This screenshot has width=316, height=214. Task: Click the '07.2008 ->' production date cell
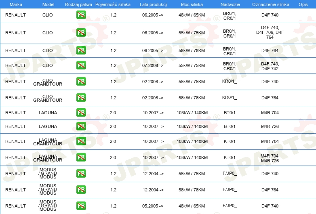153,65
